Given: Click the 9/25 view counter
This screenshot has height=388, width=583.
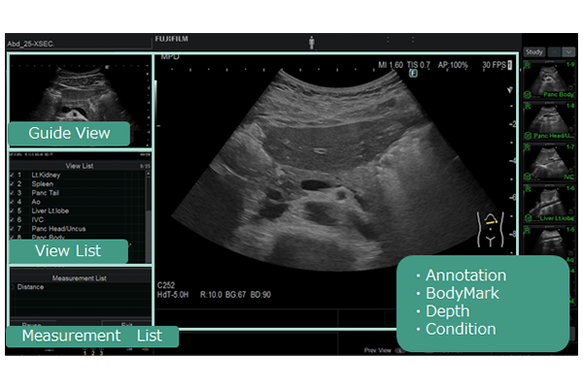Looking at the screenshot, I should tap(145, 166).
